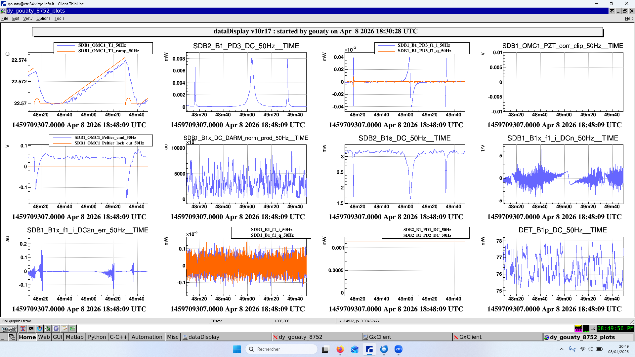Switch to the Matlab workspace tab
The height and width of the screenshot is (357, 635).
pos(75,337)
